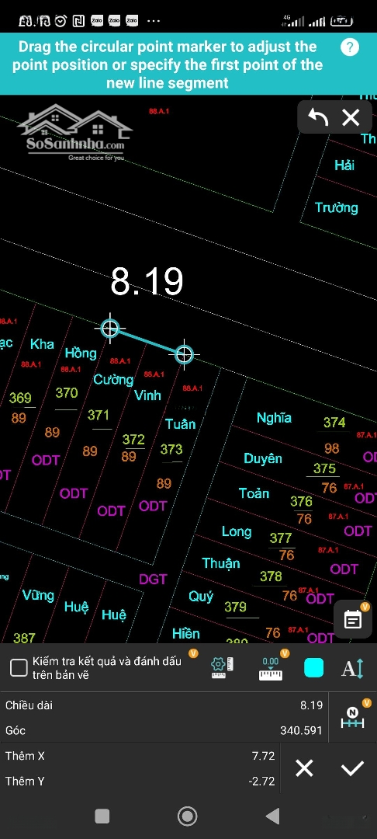Screen dimensions: 377x839
Task: Tap owner name 'Quý' on the map
Action: [201, 596]
